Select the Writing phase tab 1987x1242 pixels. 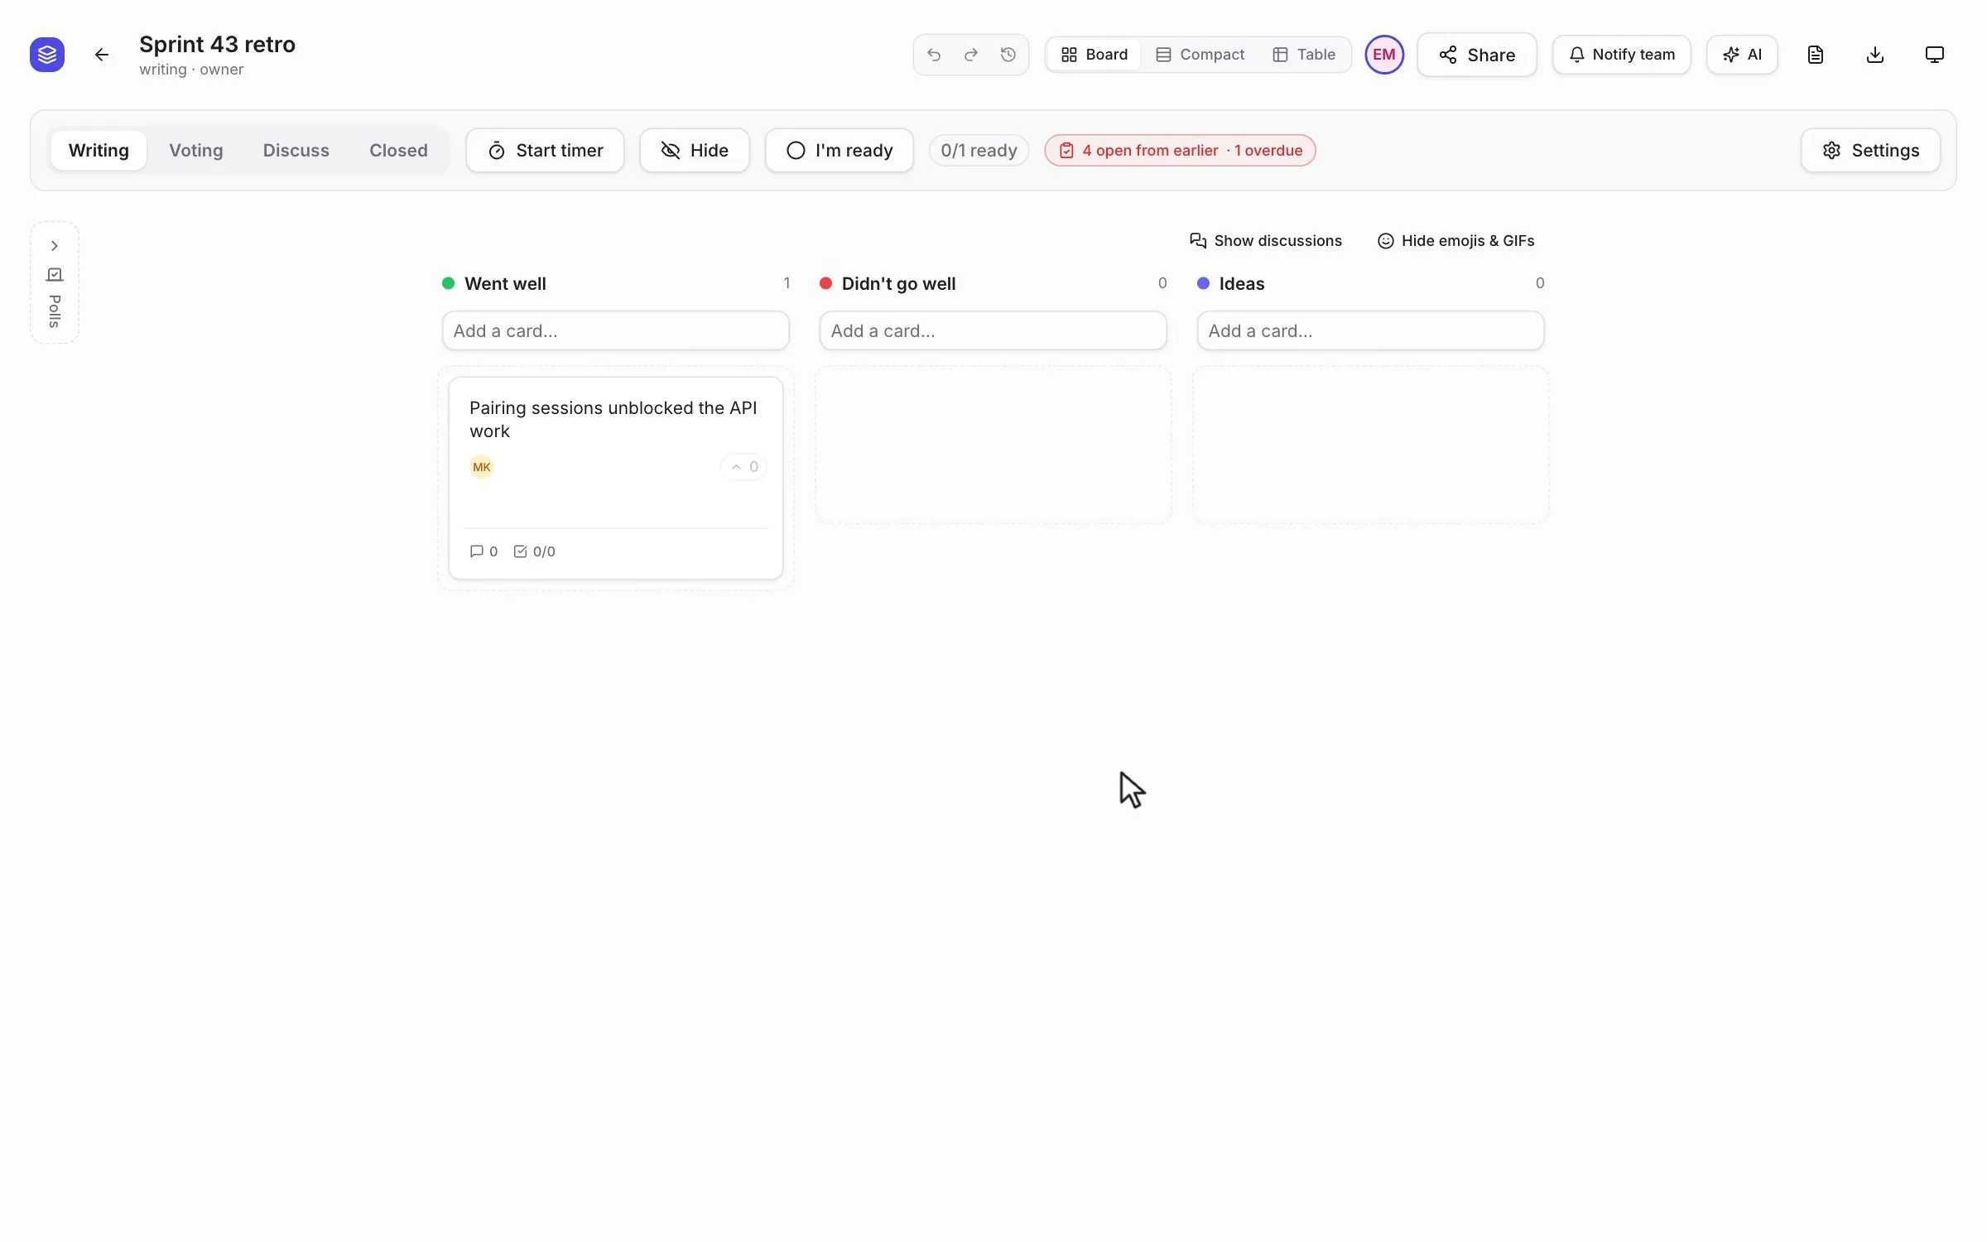[99, 151]
